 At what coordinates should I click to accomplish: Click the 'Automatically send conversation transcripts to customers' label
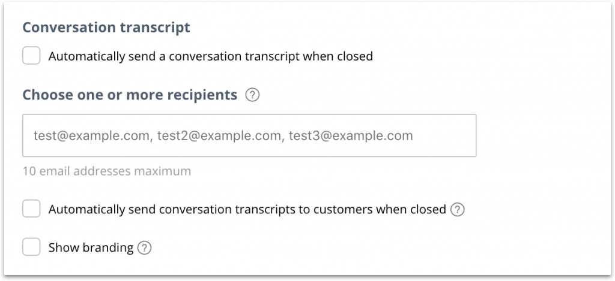click(247, 209)
